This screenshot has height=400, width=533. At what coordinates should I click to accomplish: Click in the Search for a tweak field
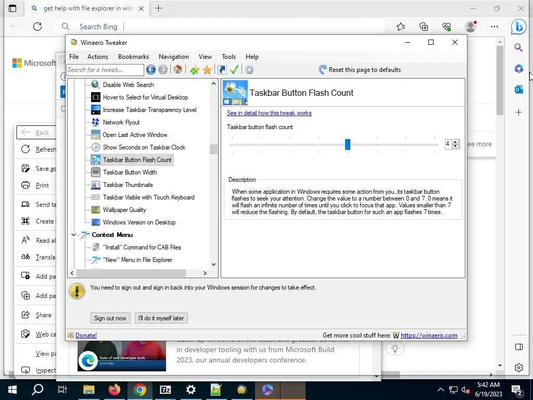[x=105, y=70]
